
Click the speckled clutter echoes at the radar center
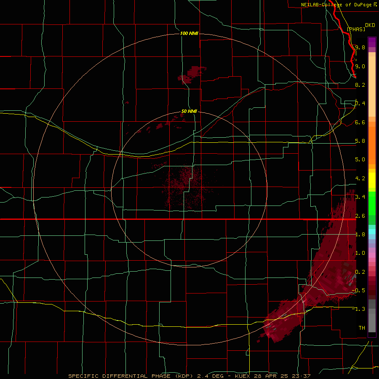[186, 187]
